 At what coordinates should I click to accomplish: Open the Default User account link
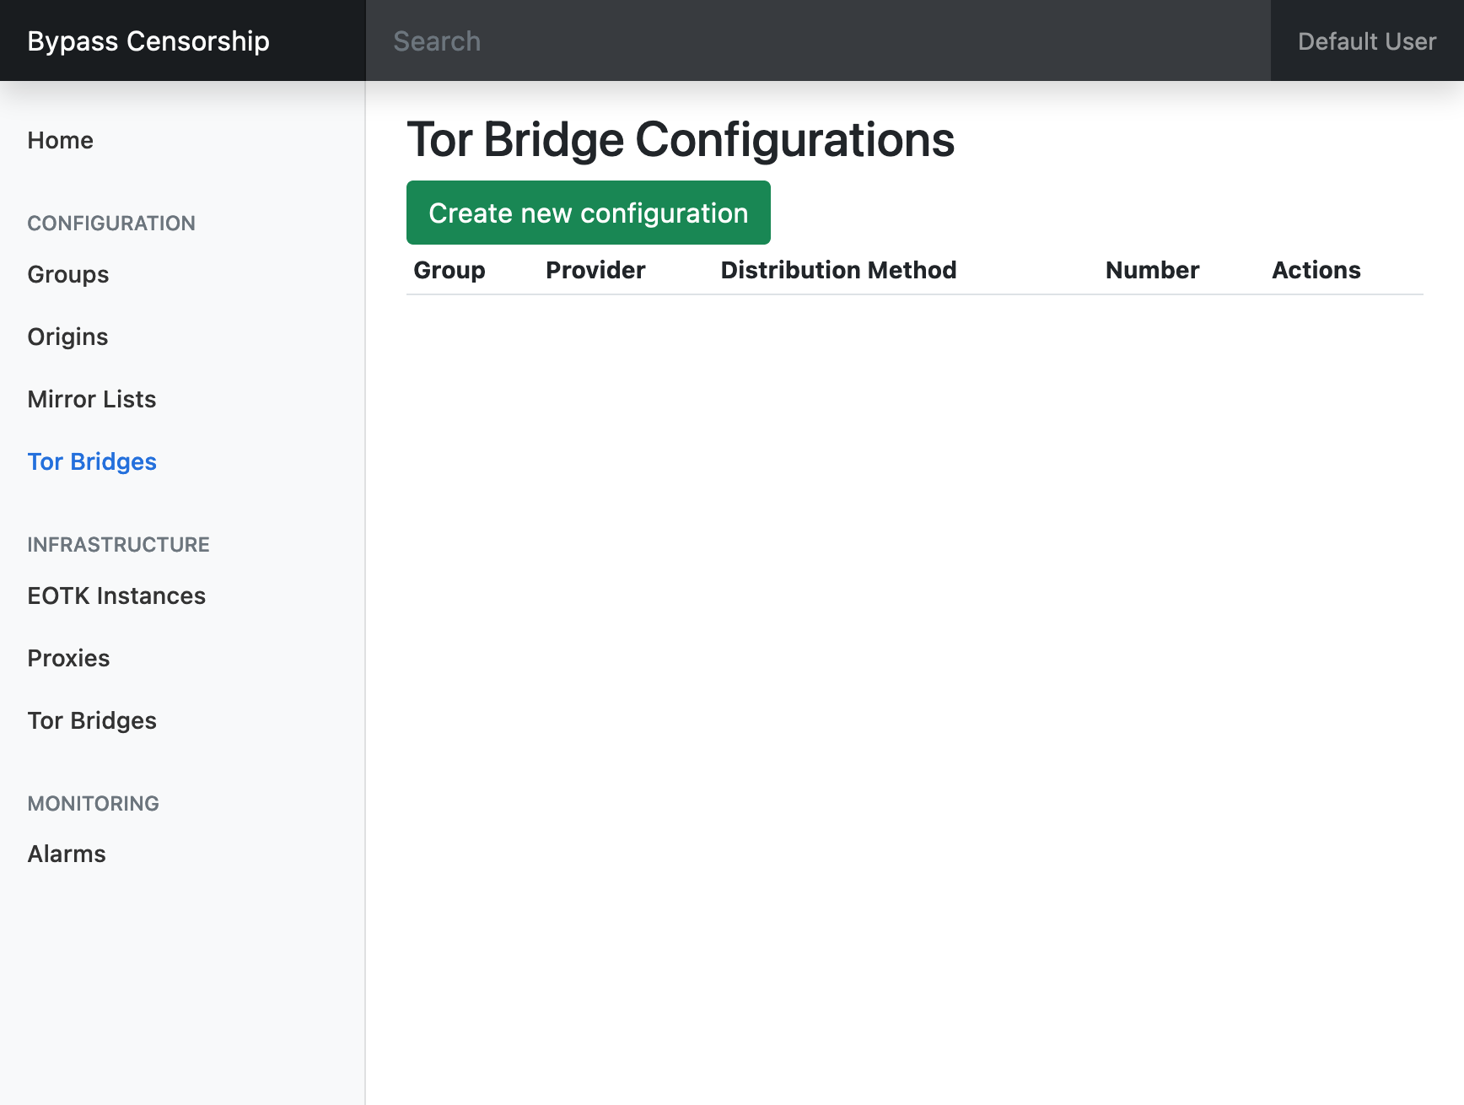(1366, 40)
